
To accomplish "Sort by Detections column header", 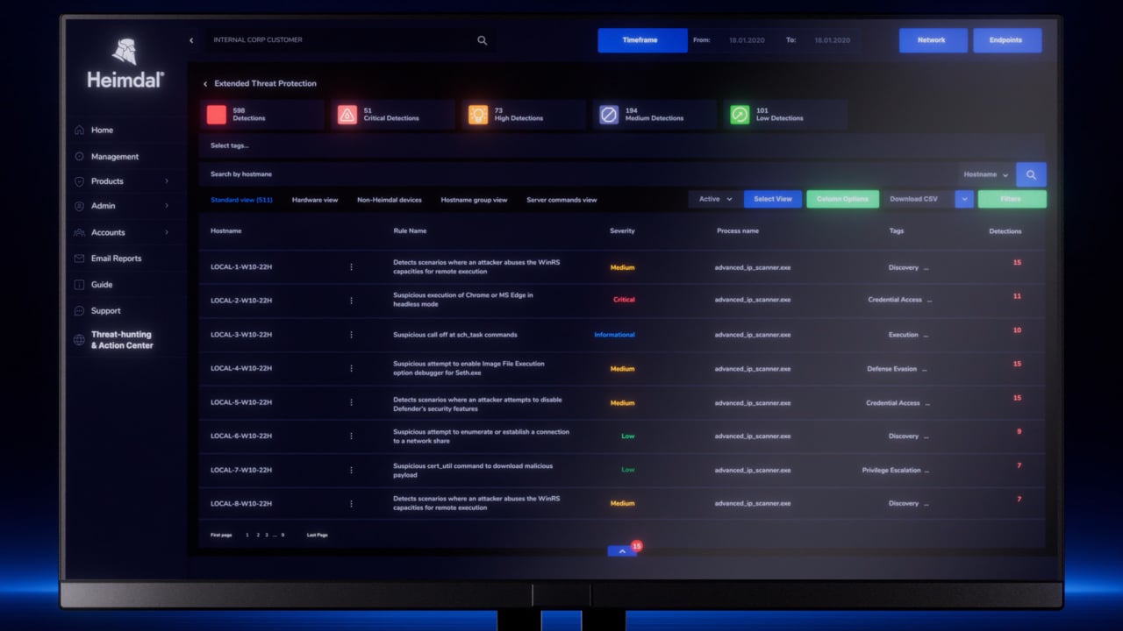I will point(1005,231).
